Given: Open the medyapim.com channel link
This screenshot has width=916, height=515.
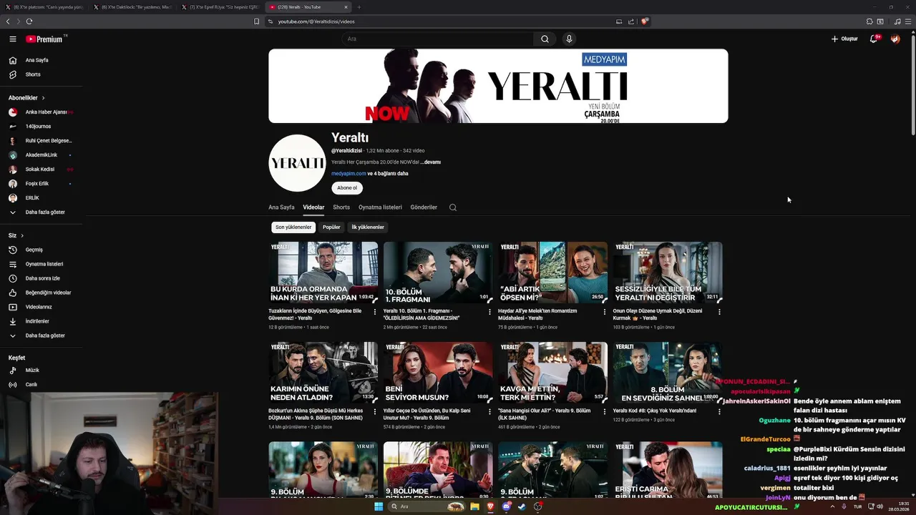Looking at the screenshot, I should coord(349,174).
